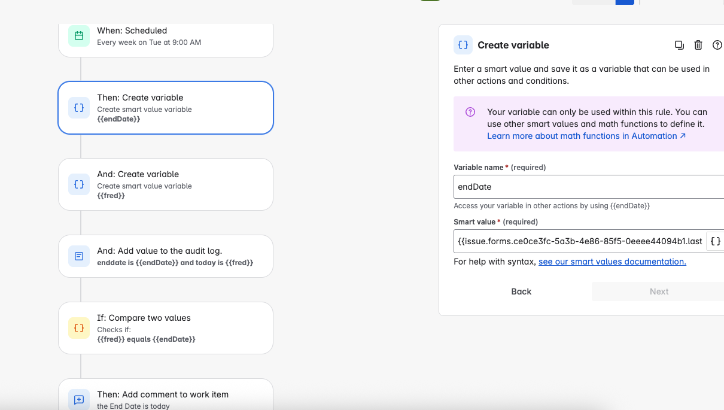Open the Add value to audit log step

[x=166, y=256]
